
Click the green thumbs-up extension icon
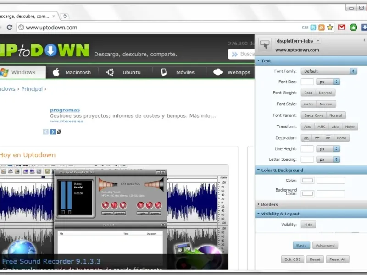pyautogui.click(x=353, y=27)
